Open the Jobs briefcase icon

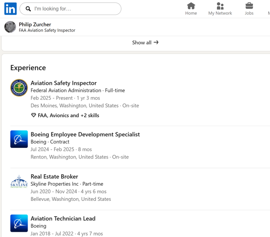(249, 6)
